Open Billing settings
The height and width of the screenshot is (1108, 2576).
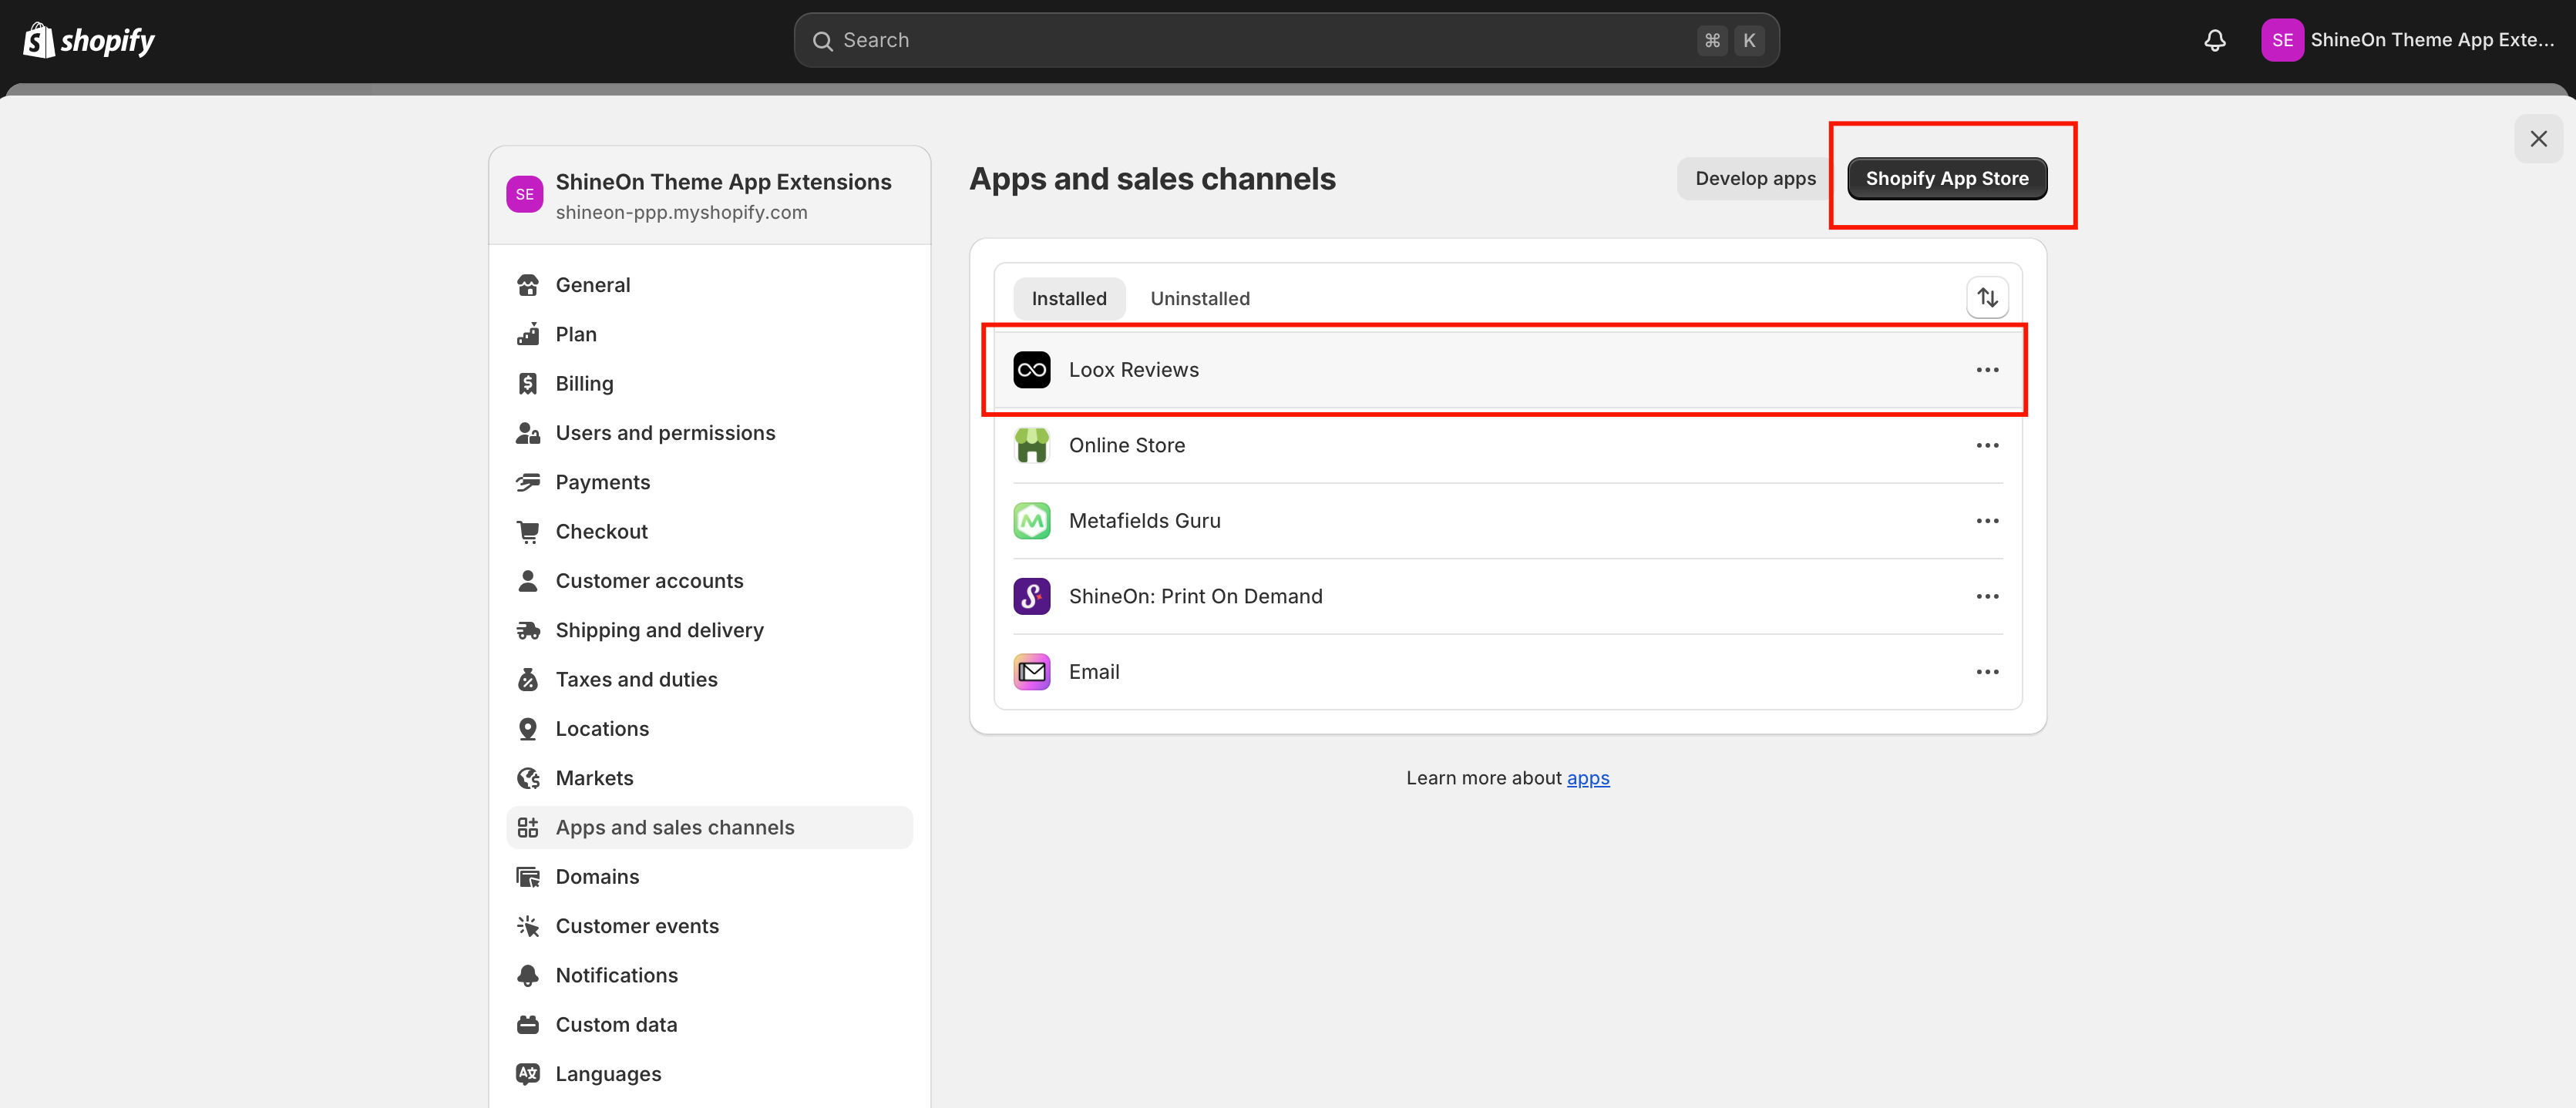709,384
